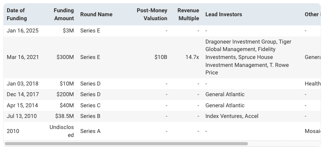Click the Date of Funding column header
The image size is (327, 150).
(17, 14)
